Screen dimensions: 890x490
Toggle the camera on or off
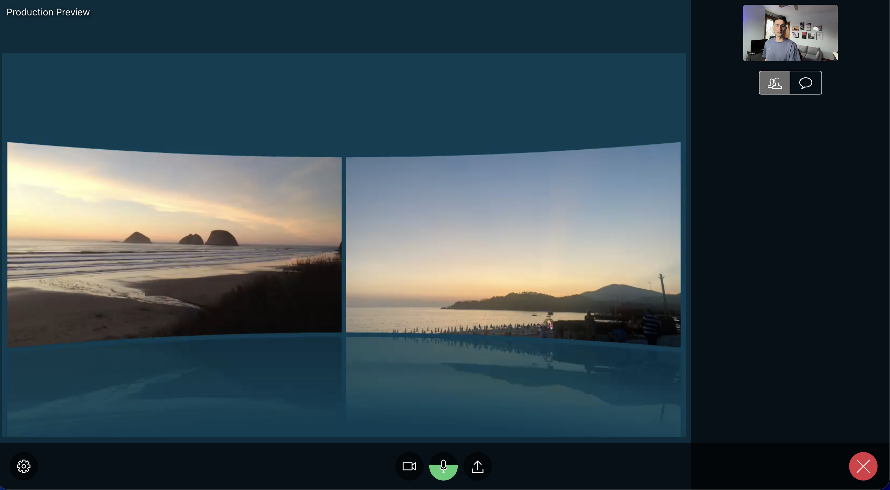(409, 466)
